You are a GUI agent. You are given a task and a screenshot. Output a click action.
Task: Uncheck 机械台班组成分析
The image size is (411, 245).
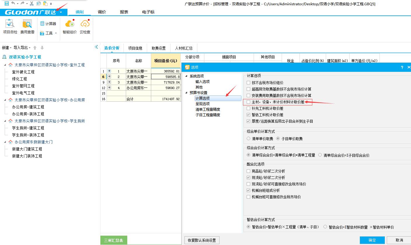coord(248,190)
